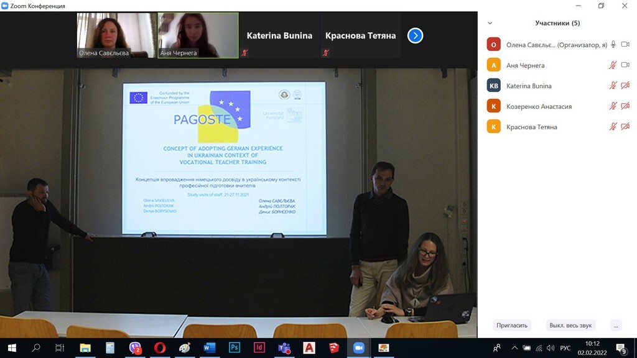Open Paint from the taskbar
This screenshot has width=637, height=358.
[185, 348]
